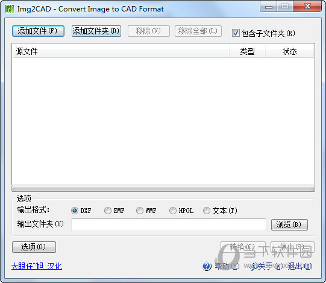Open the 关于 (A) link

pos(270,266)
